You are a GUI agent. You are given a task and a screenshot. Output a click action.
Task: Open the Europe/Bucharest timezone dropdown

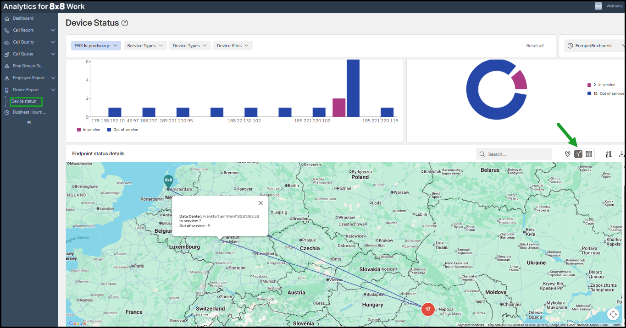pos(594,46)
